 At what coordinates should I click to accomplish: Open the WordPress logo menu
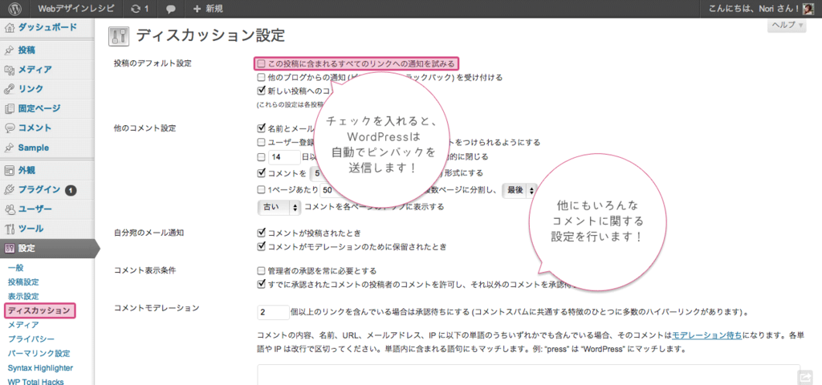click(x=14, y=9)
